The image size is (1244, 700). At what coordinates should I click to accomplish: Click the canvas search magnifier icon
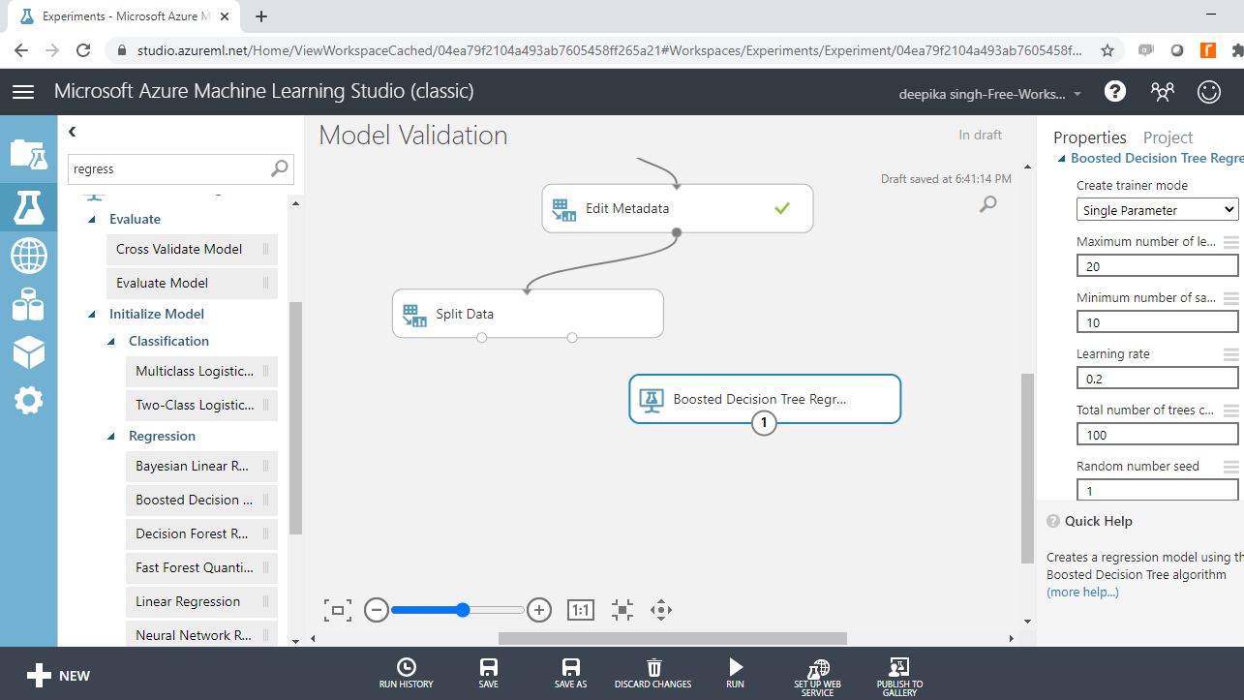988,203
